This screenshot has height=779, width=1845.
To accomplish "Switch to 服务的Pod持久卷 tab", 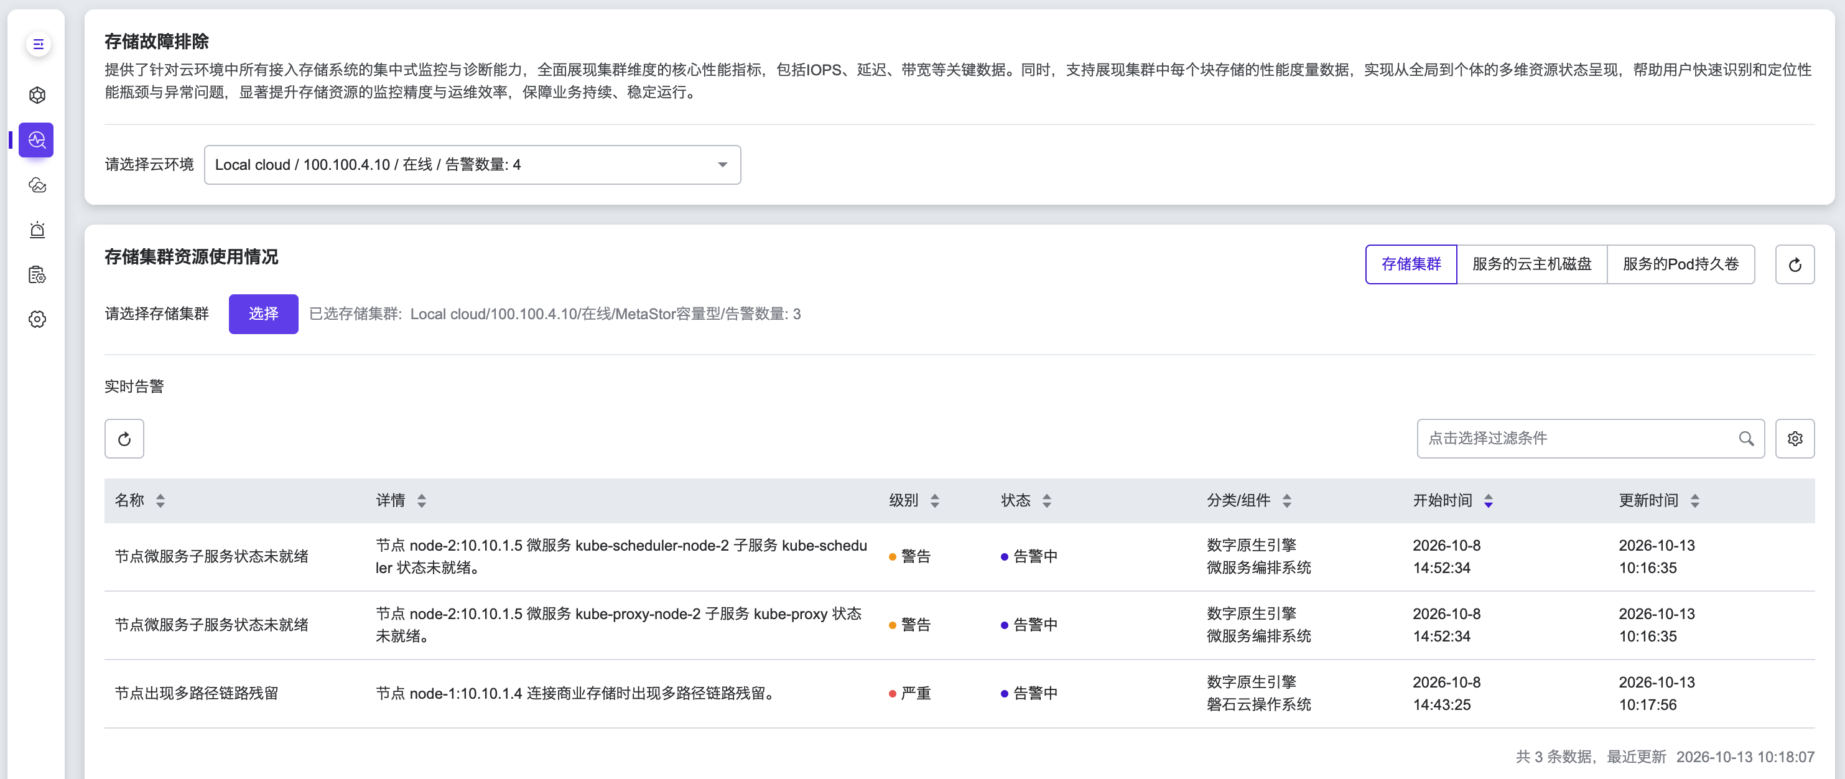I will pyautogui.click(x=1680, y=264).
